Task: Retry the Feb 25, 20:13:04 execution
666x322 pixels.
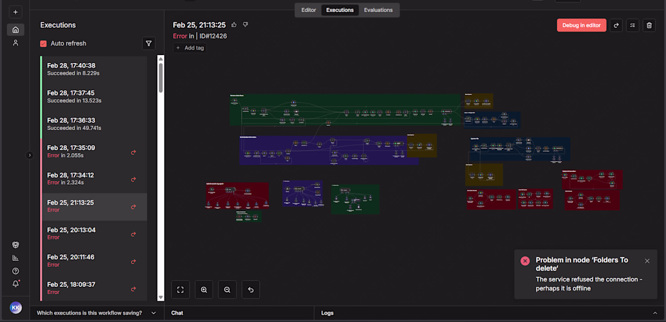Action: pyautogui.click(x=133, y=234)
